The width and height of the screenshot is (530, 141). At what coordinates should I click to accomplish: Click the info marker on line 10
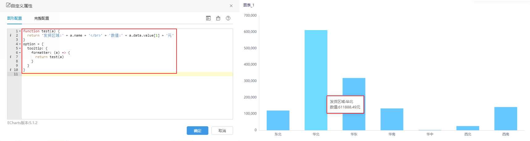tap(10, 70)
